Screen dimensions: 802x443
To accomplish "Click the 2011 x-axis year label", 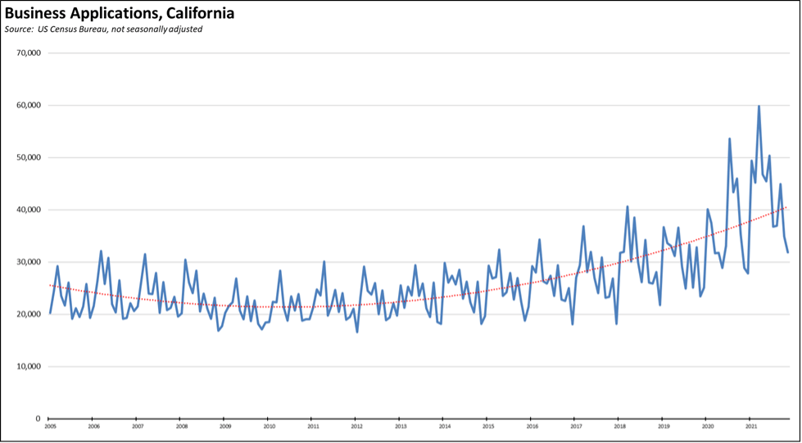I will click(x=313, y=427).
